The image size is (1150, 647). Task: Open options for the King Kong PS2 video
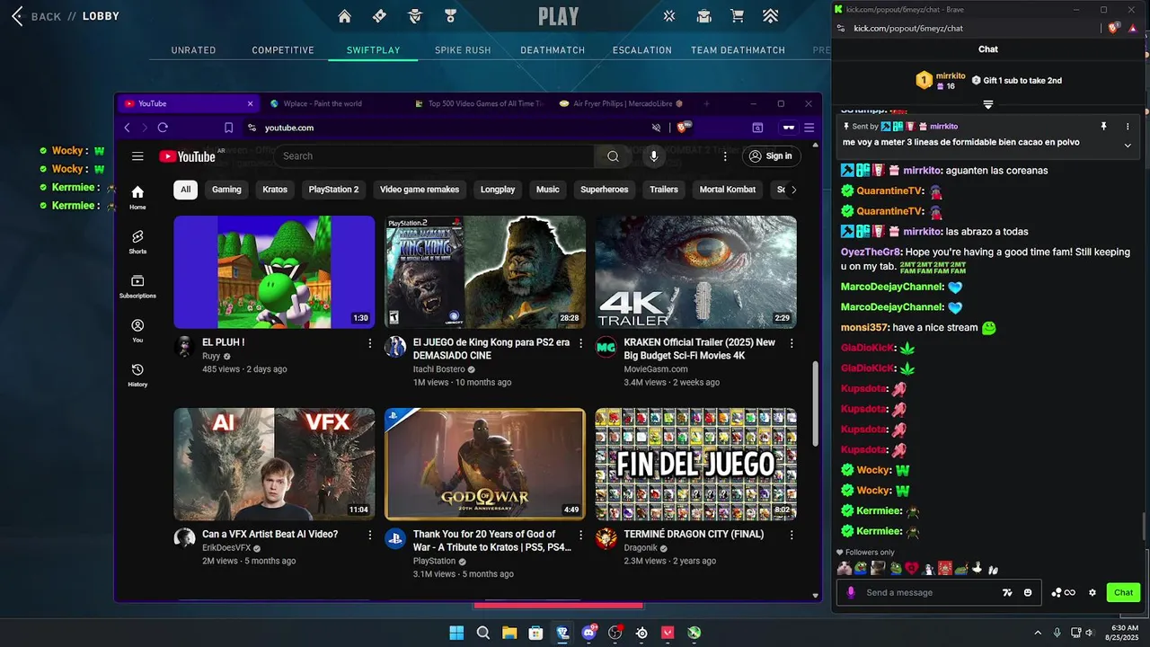(580, 343)
